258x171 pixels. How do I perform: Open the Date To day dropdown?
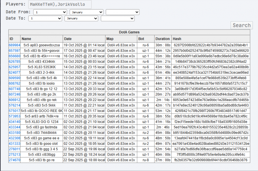point(45,18)
